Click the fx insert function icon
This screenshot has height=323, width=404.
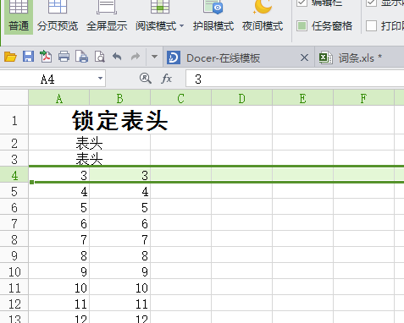coord(167,79)
